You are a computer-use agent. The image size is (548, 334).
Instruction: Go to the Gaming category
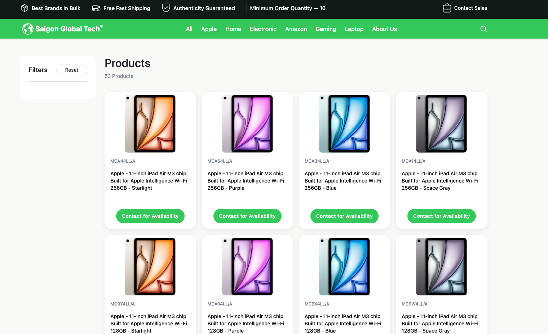pos(326,29)
